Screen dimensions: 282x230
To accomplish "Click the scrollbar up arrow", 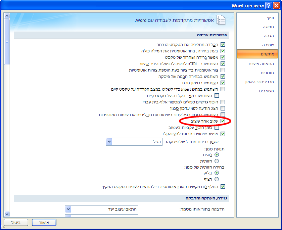I will click(7, 16).
